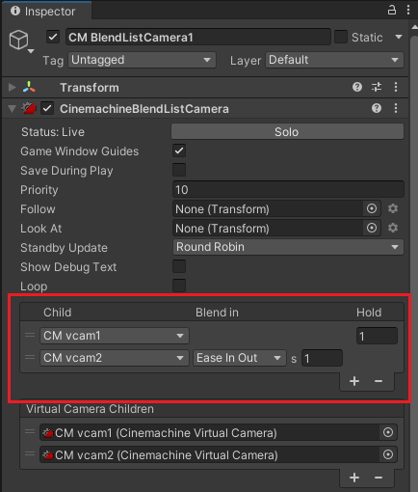Grab reorder handle of CM vcam1 instruction
This screenshot has width=418, height=492.
click(30, 336)
